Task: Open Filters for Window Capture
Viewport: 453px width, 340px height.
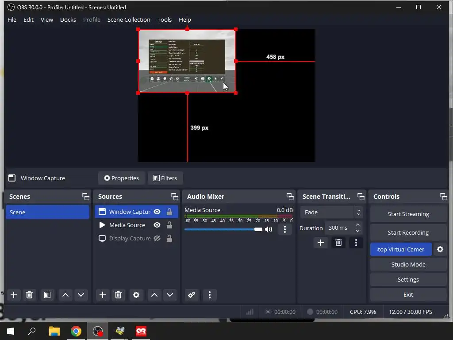Action: coord(165,178)
